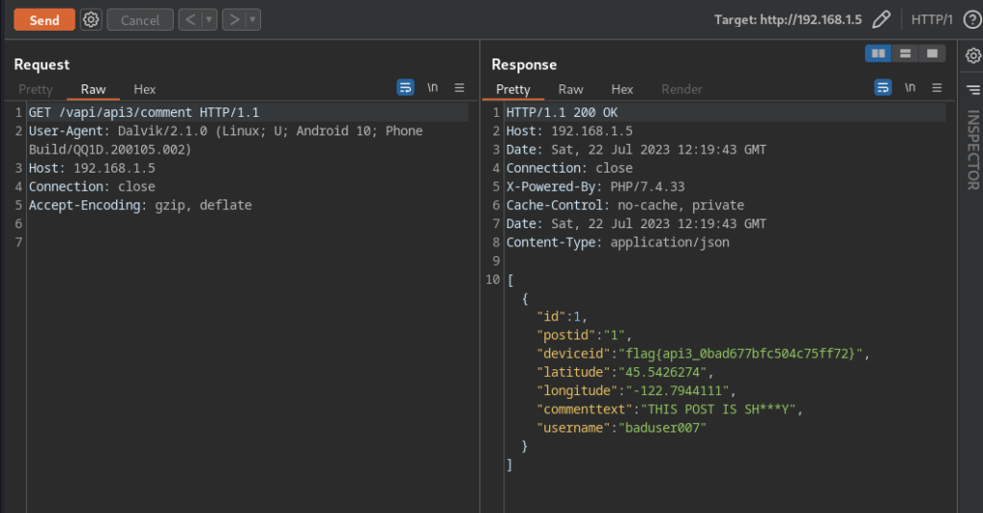The height and width of the screenshot is (513, 983).
Task: Toggle the HTTP/1 protocol selector
Action: tap(931, 19)
